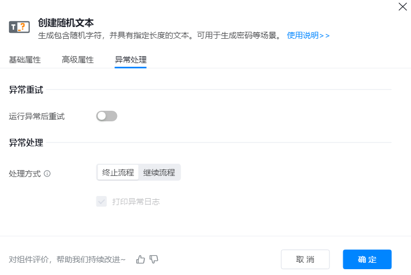Give a thumbs-down rating to the component
411x275 pixels.
(x=154, y=259)
